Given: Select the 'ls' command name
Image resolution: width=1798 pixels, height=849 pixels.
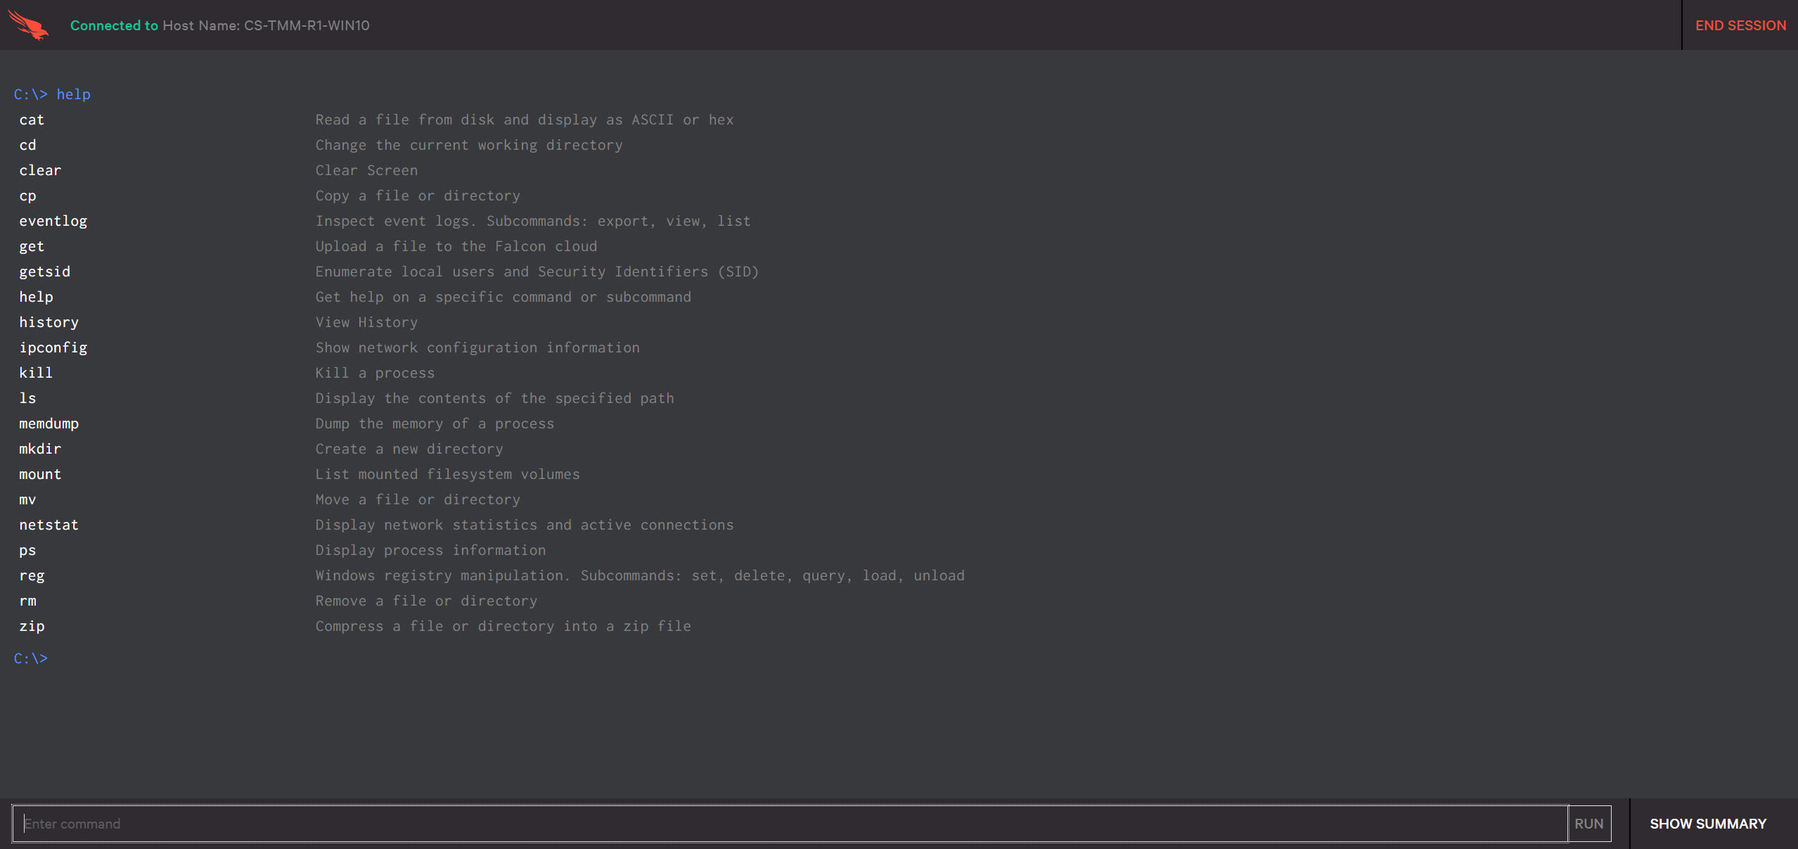Looking at the screenshot, I should click(x=27, y=398).
